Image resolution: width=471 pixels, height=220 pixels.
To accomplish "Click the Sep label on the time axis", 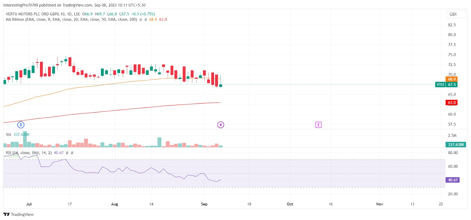I will click(x=204, y=204).
